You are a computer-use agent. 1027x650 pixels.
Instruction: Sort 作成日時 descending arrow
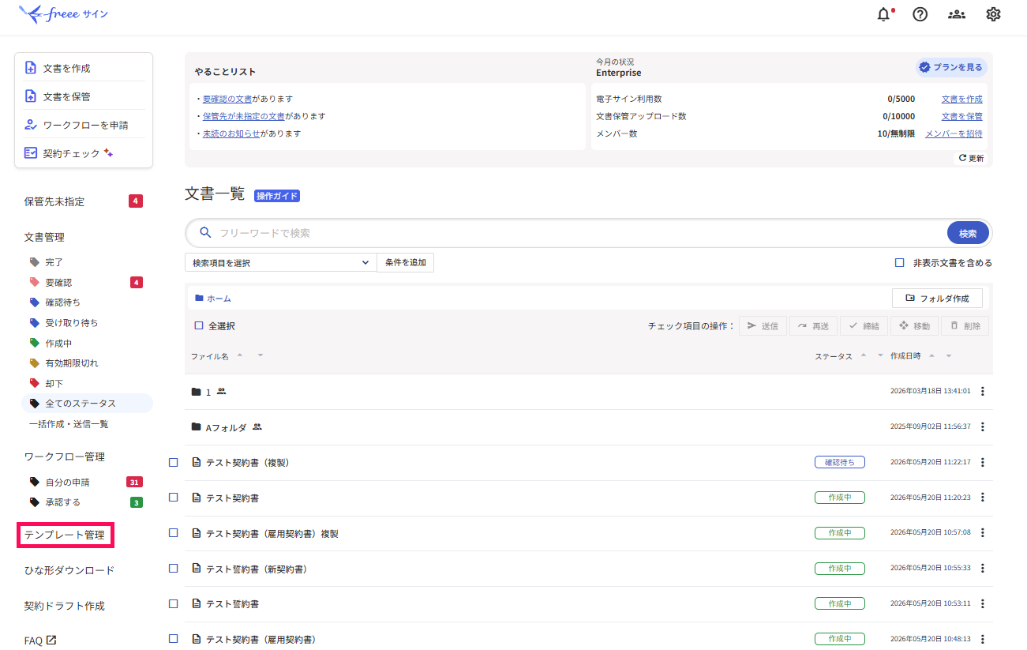pos(949,355)
